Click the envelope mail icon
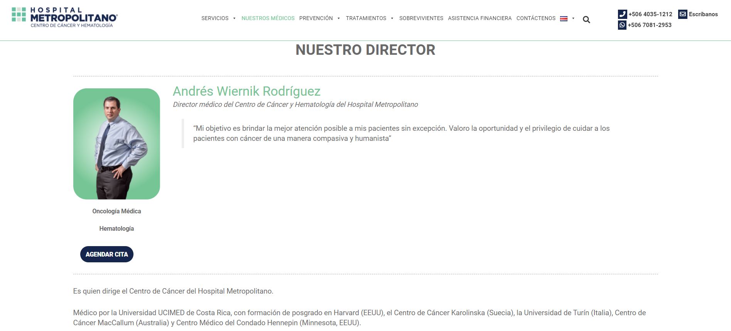The width and height of the screenshot is (731, 331). point(682,14)
